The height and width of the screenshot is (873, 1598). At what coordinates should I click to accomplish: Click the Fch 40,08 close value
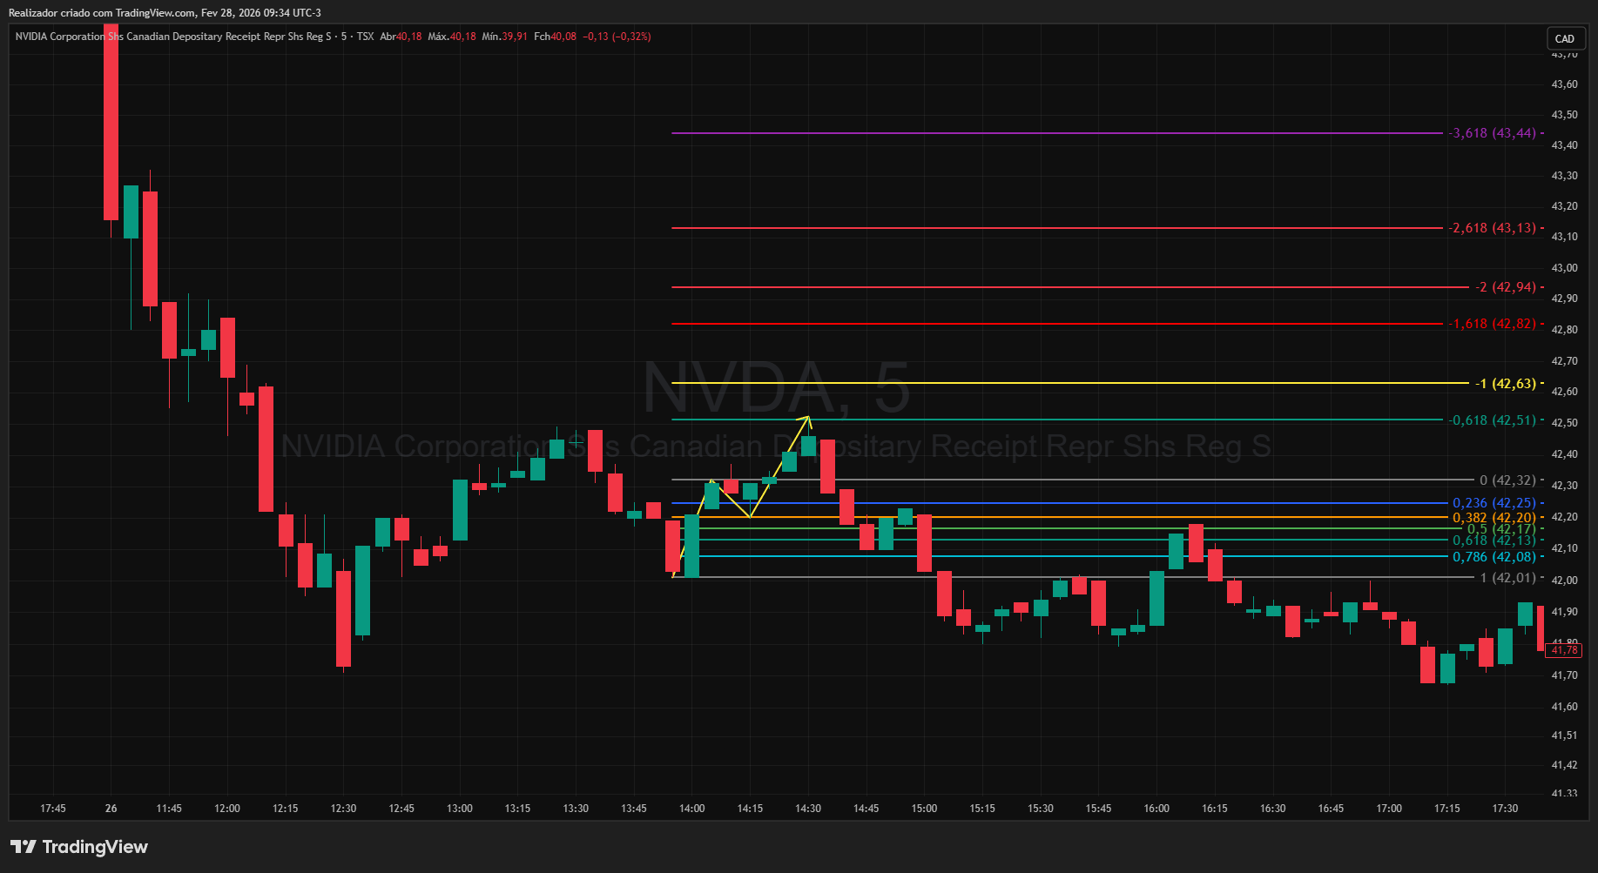555,37
